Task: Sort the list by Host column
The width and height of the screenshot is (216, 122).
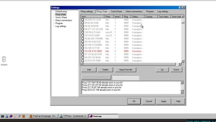Action: [x=92, y=17]
